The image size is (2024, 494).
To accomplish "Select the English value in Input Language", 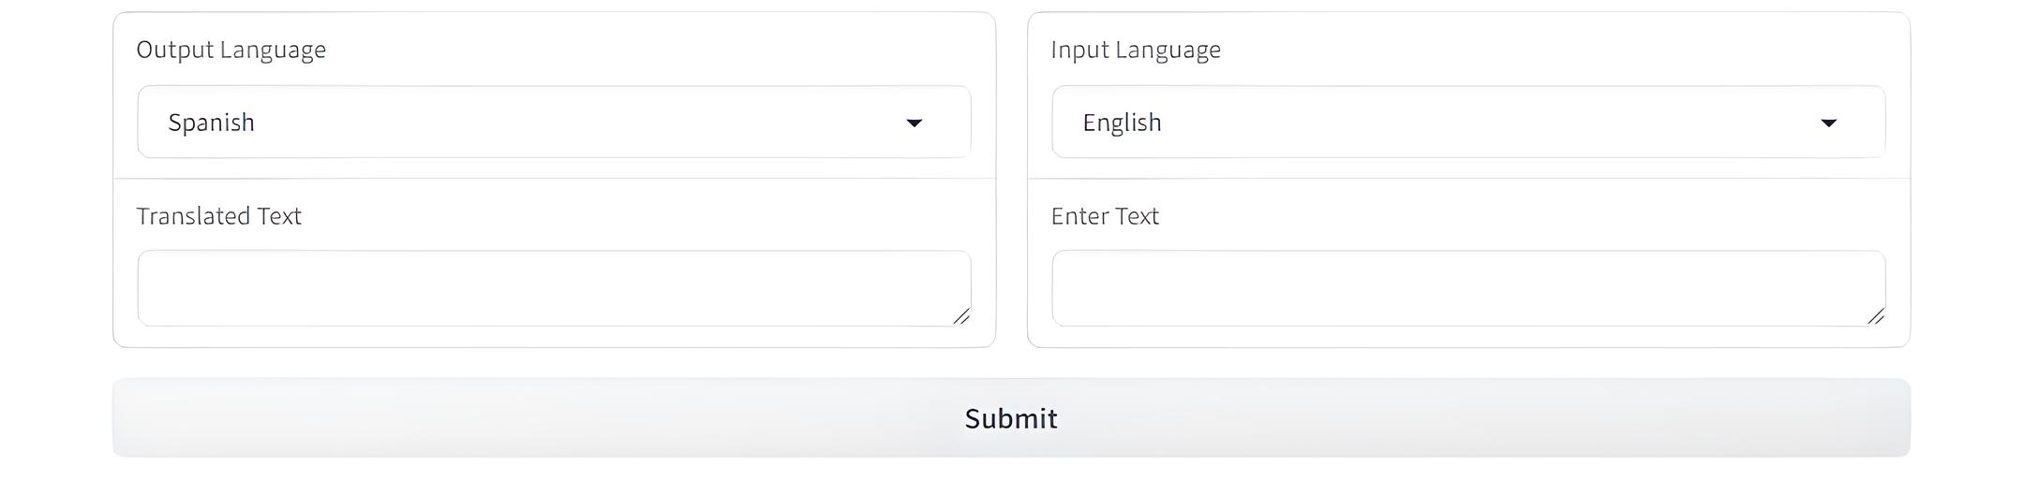I will (x=1122, y=123).
